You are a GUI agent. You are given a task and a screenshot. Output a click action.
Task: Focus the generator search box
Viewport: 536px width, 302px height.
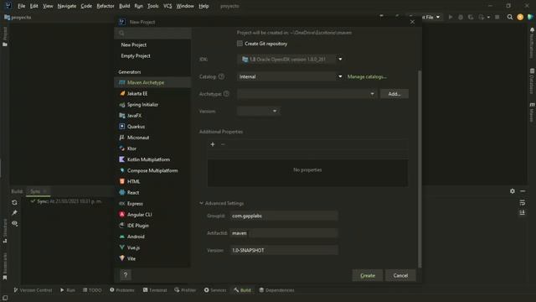click(x=152, y=34)
